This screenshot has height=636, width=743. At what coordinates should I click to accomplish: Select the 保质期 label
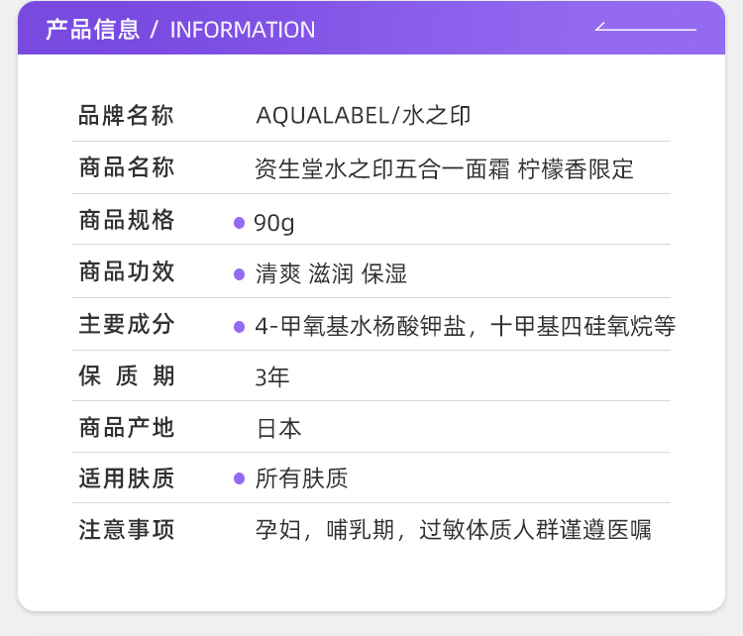[127, 376]
